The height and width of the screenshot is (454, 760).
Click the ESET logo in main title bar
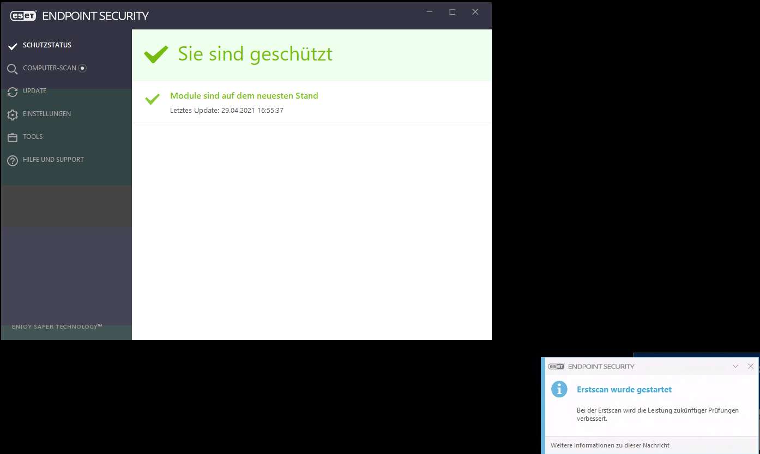click(x=23, y=16)
